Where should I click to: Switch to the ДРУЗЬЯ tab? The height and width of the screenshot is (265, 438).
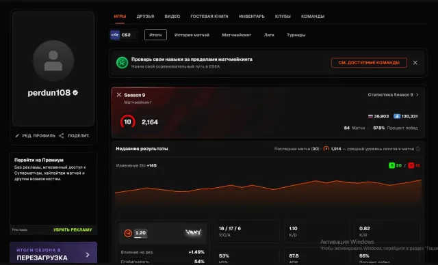[145, 16]
